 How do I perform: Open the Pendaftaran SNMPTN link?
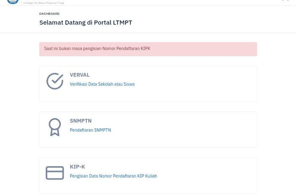pyautogui.click(x=90, y=130)
